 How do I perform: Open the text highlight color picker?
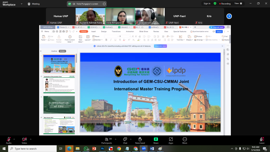139,40
